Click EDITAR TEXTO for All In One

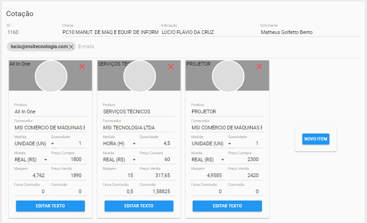pyautogui.click(x=50, y=206)
